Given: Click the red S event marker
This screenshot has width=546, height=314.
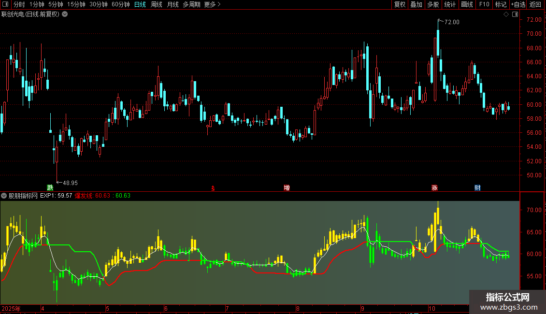Looking at the screenshot, I should pyautogui.click(x=213, y=188).
